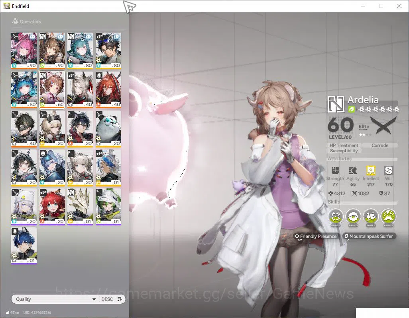The height and width of the screenshot is (318, 409).
Task: Click the green leaf element icon
Action: point(351,109)
